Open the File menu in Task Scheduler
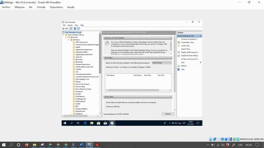The width and height of the screenshot is (264, 148). click(64, 25)
